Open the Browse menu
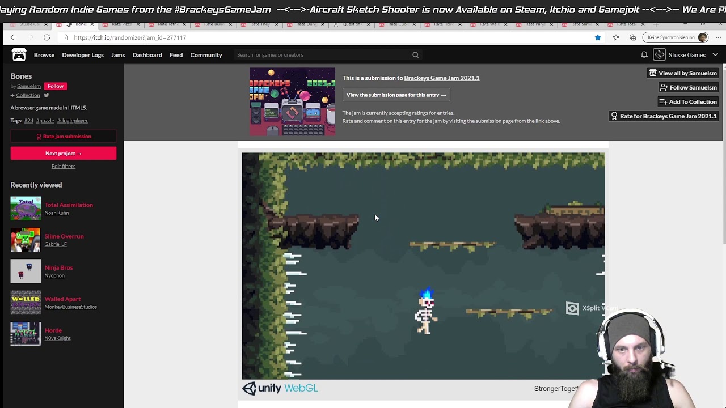 [x=44, y=55]
